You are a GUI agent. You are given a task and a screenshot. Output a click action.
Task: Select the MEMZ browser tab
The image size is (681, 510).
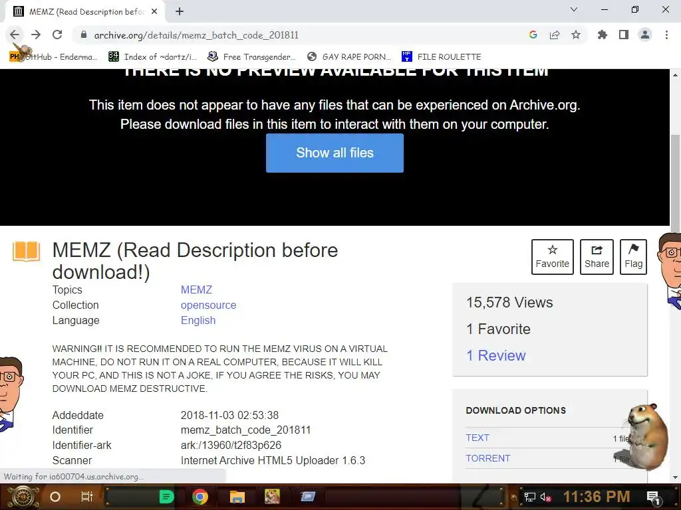[x=84, y=12]
